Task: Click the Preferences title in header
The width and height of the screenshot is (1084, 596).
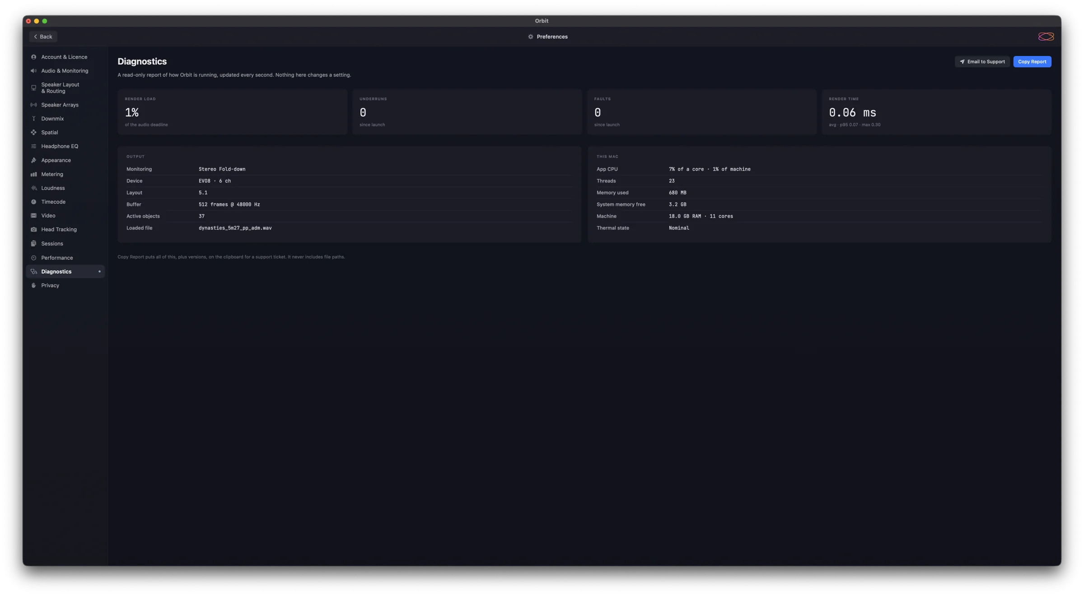Action: [x=552, y=37]
